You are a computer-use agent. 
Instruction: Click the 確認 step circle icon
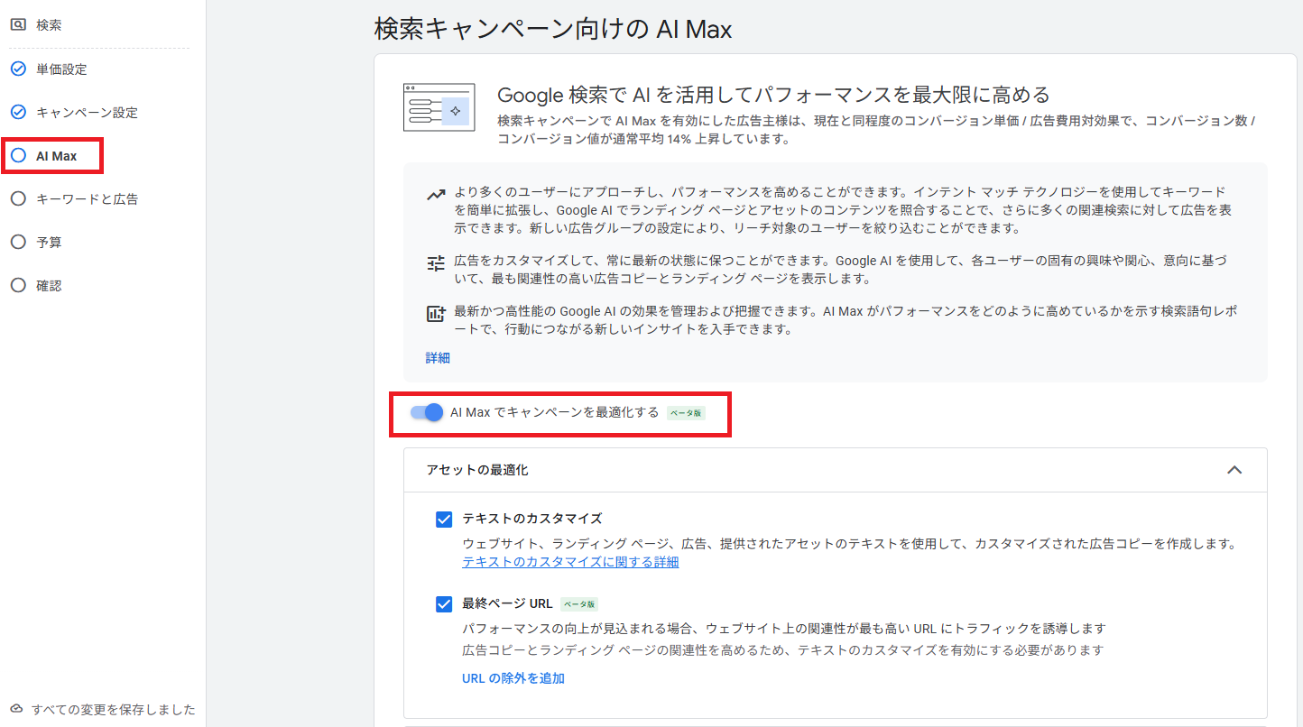point(18,285)
